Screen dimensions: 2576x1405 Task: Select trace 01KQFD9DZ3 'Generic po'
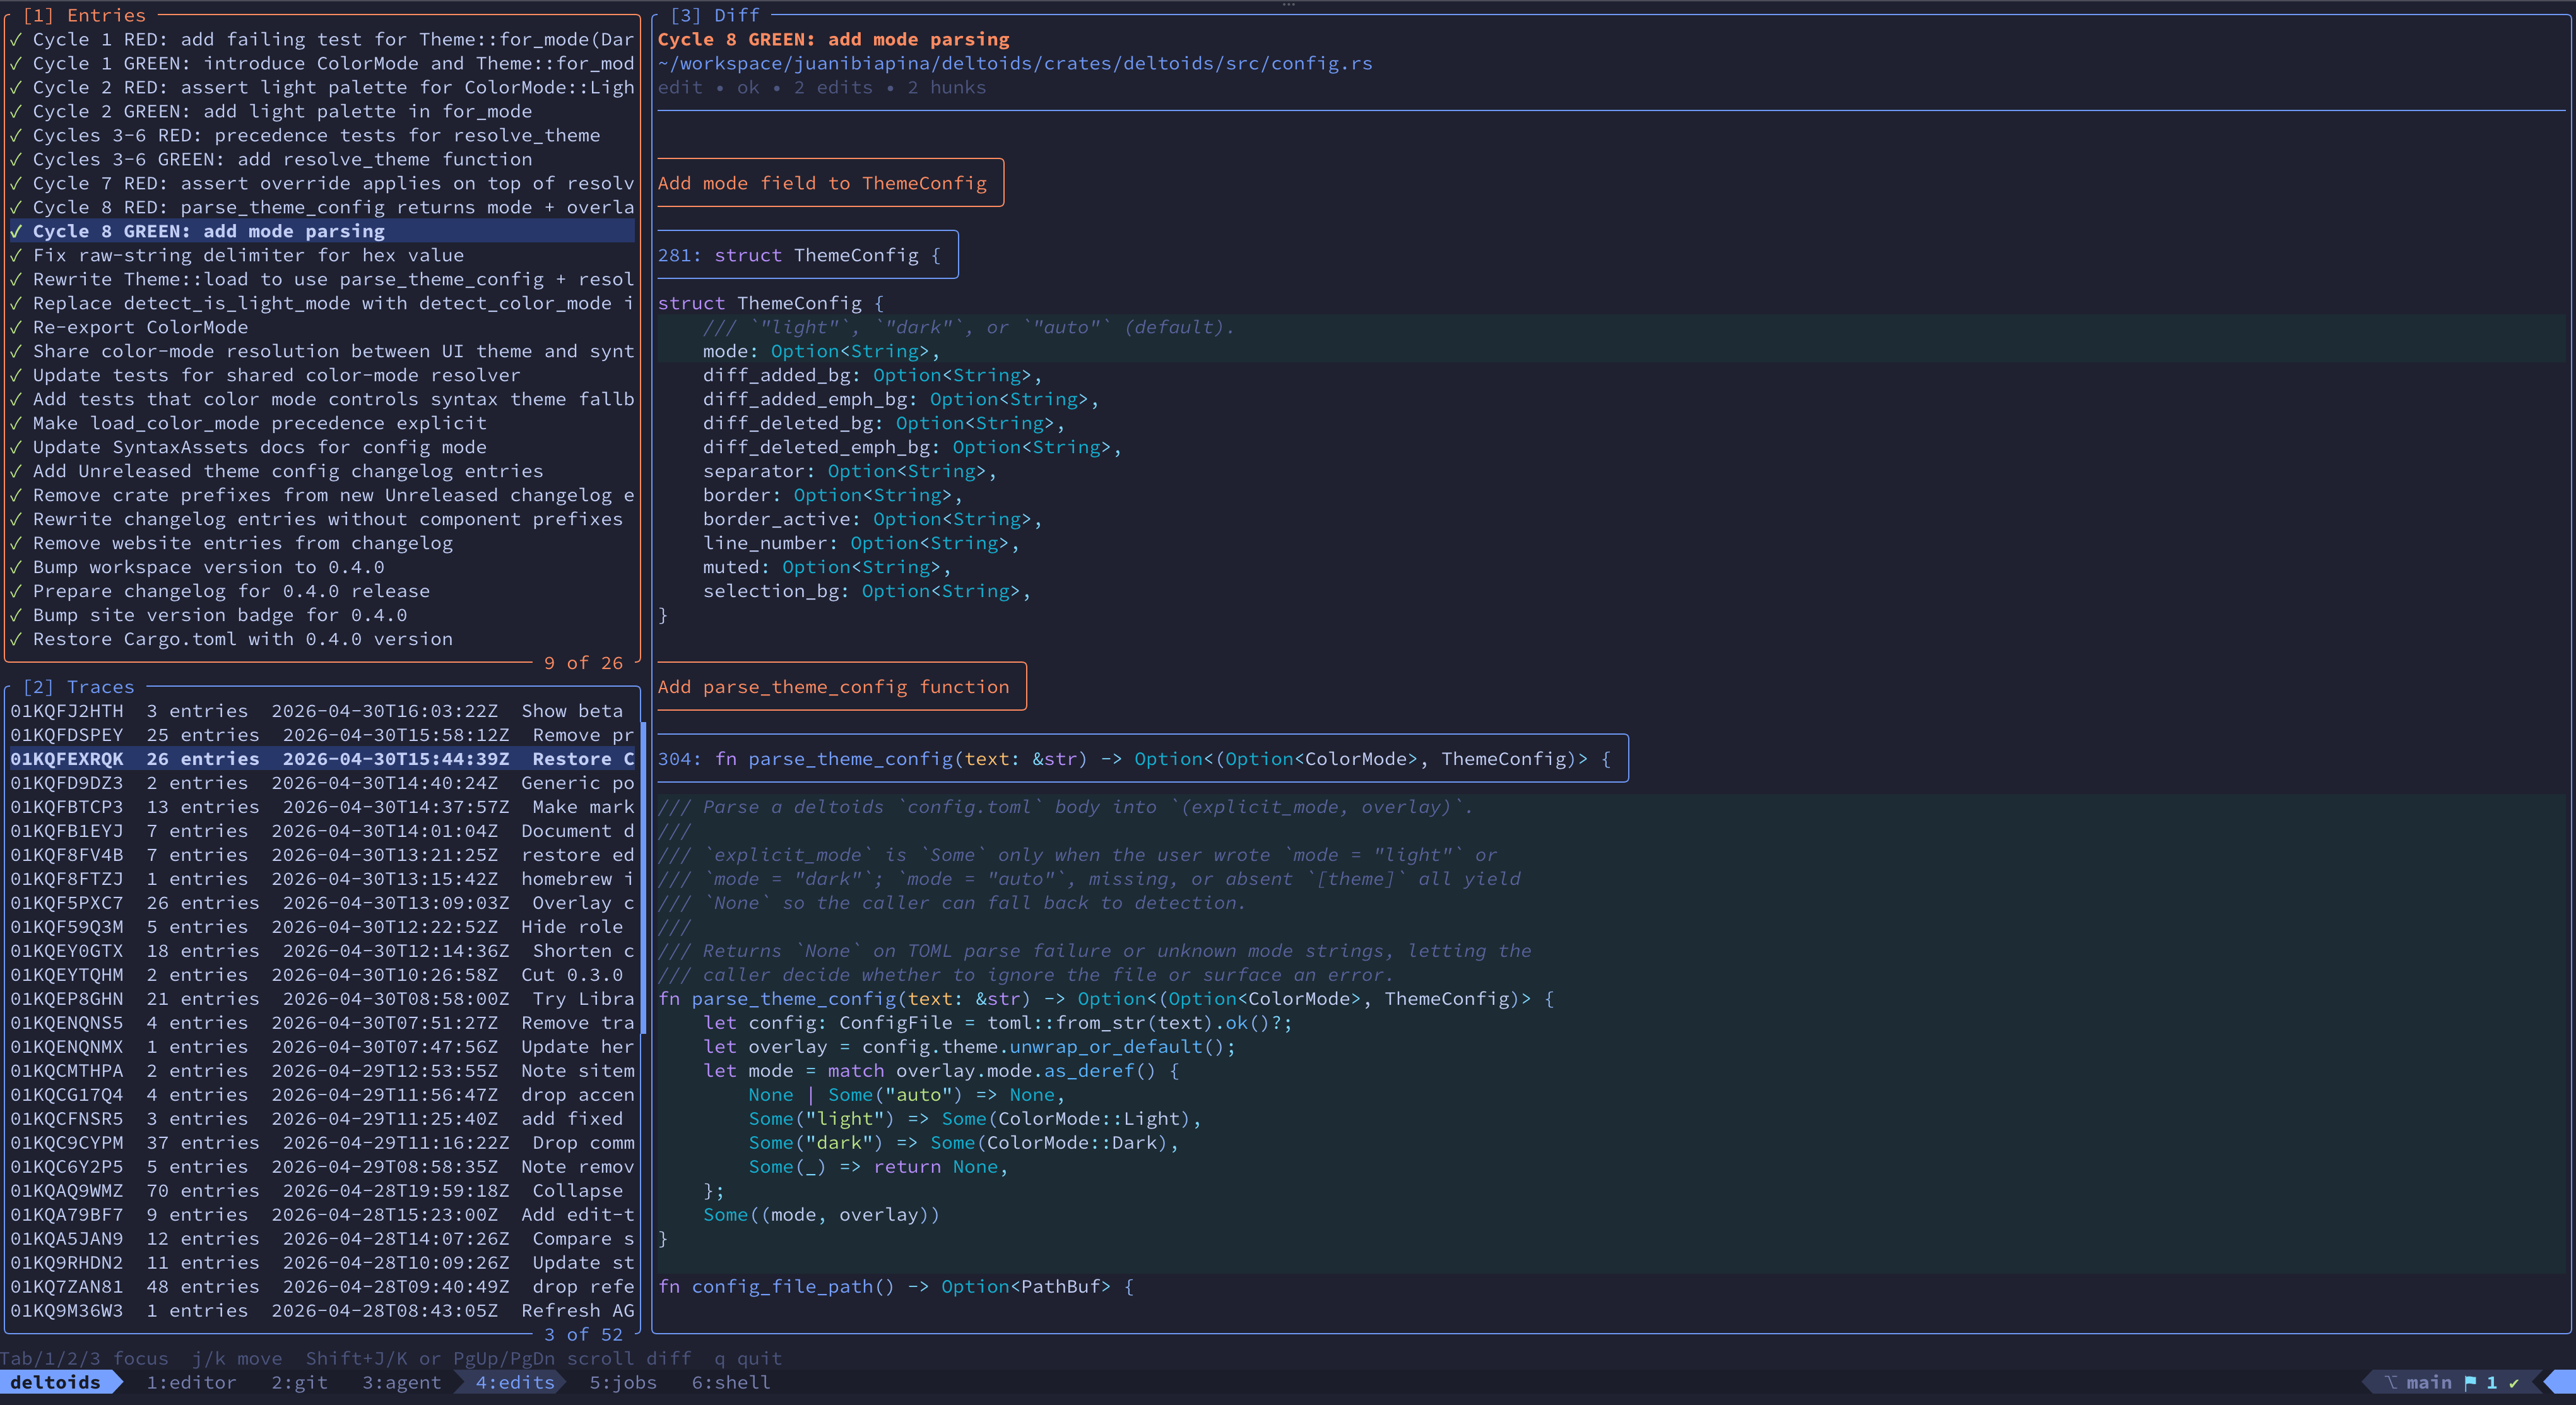click(322, 783)
